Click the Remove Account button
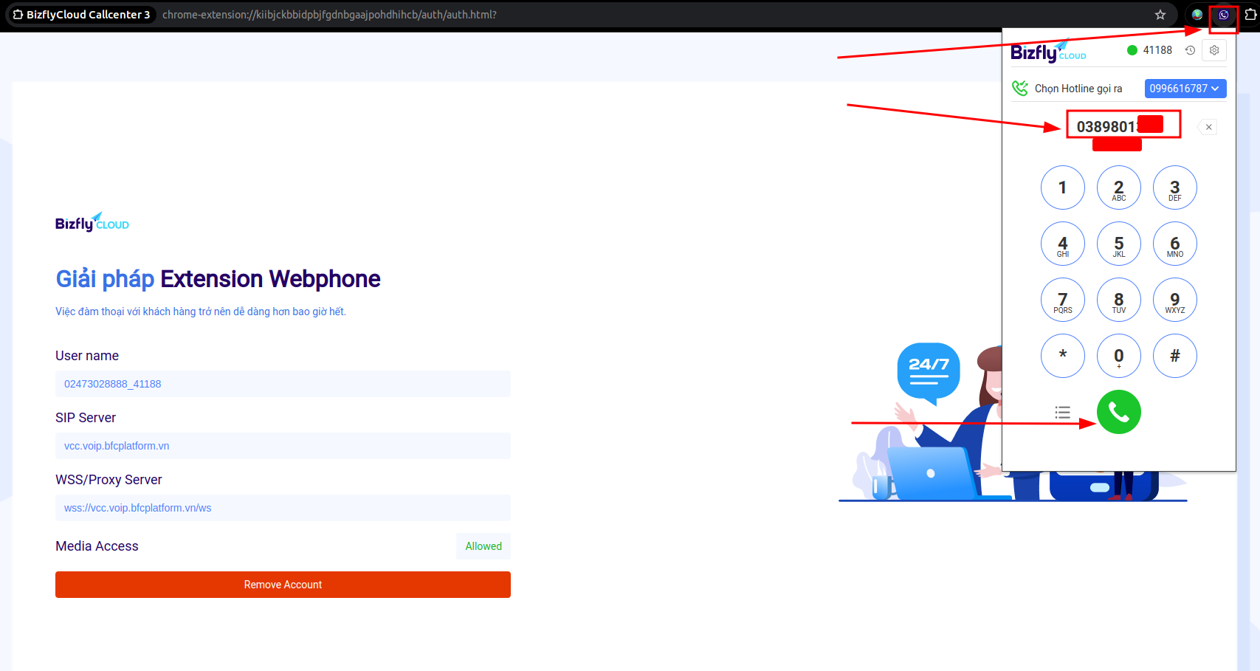This screenshot has width=1260, height=671. pos(283,585)
